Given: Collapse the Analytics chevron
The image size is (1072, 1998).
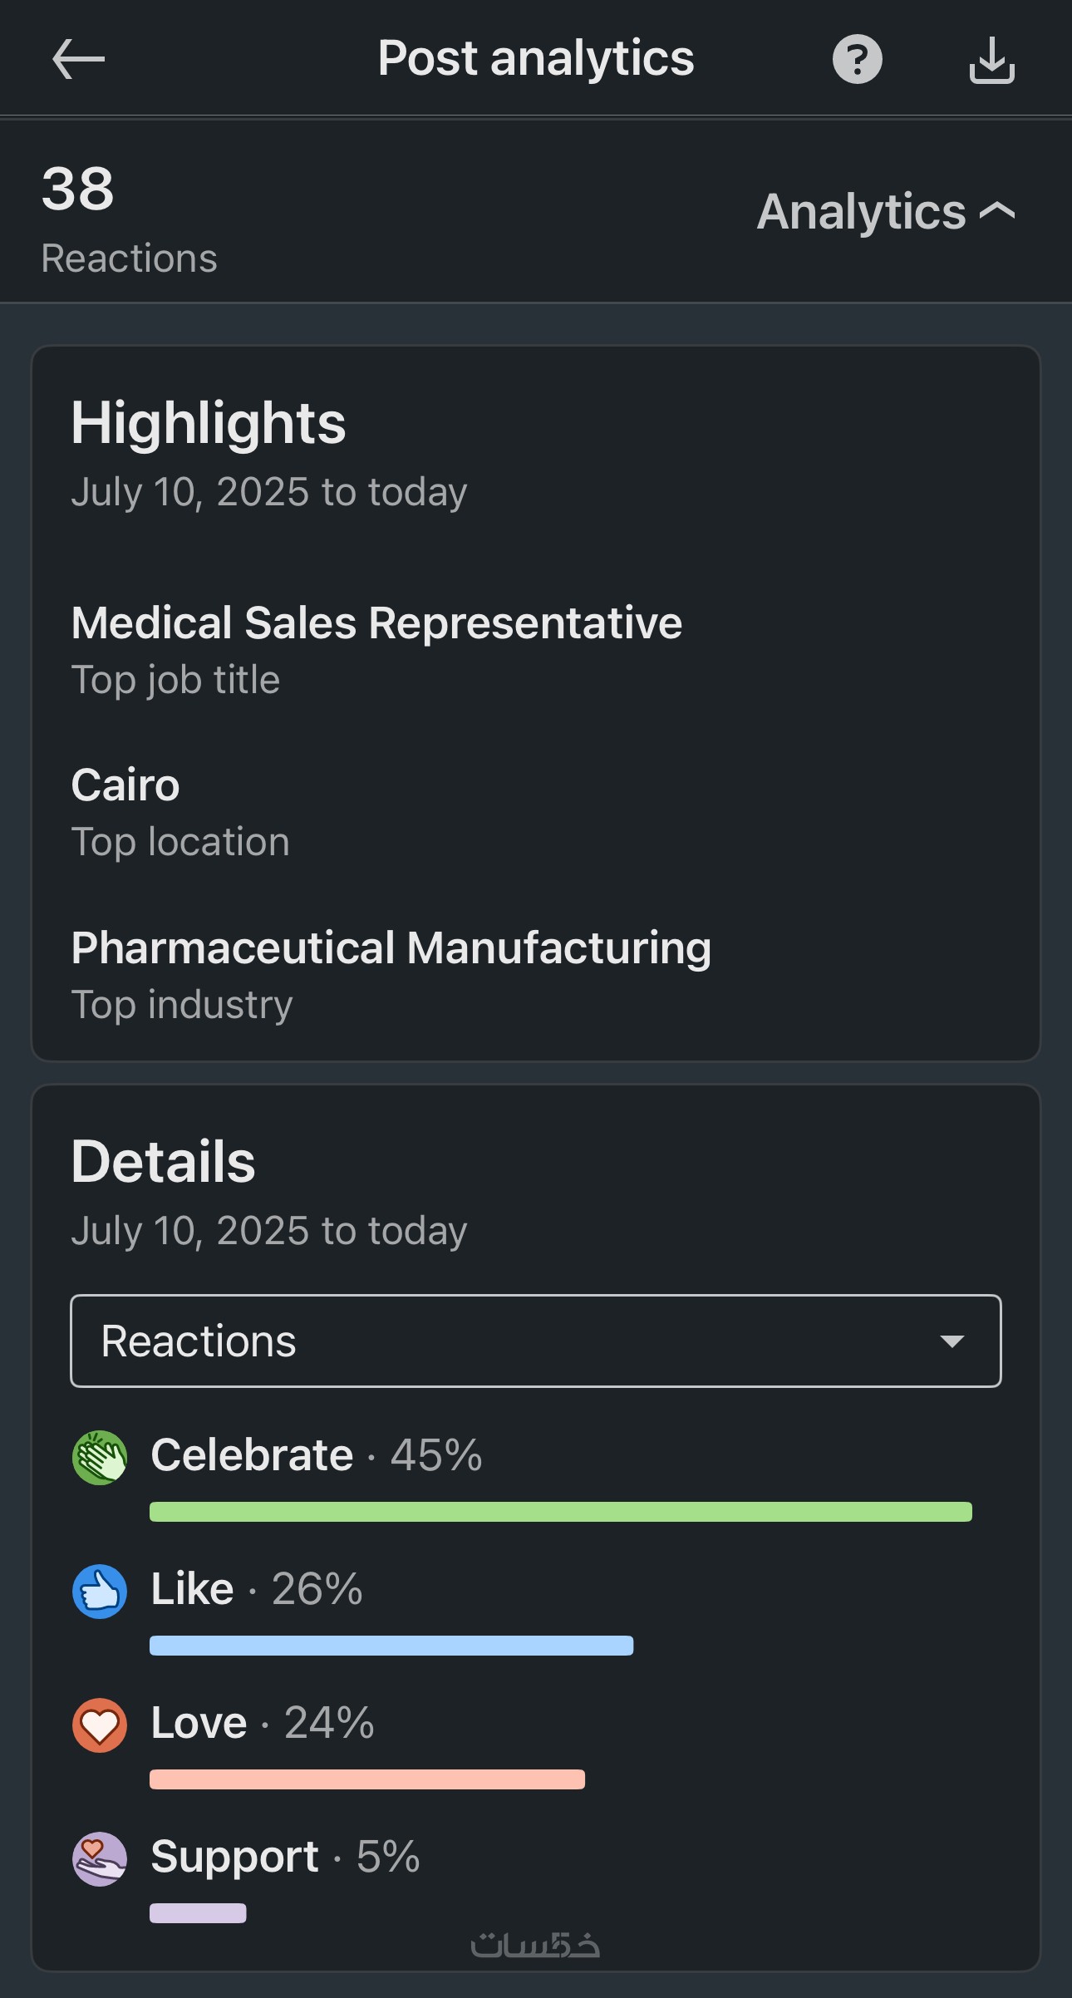Looking at the screenshot, I should click(997, 211).
